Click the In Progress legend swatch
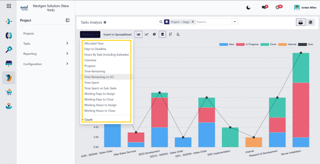This screenshot has height=164, width=320. pos(240,44)
